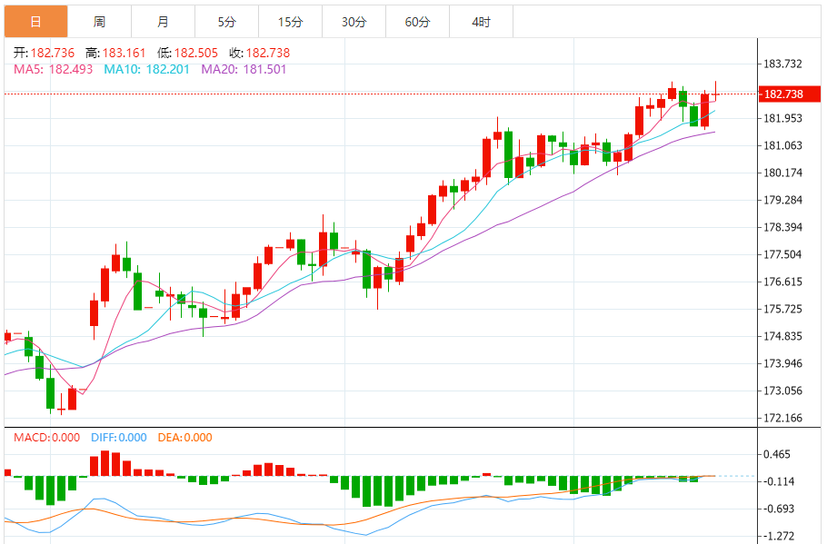Switch to the 5分 interval tab

coord(226,21)
